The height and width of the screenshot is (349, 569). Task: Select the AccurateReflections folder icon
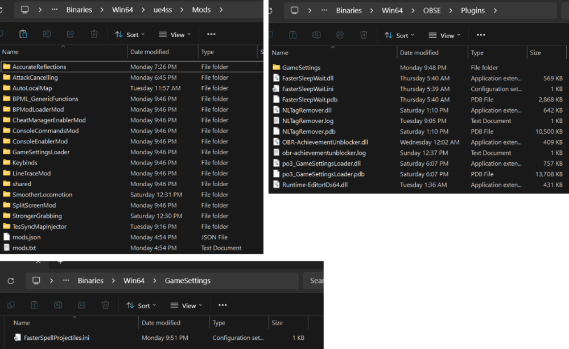[6, 67]
